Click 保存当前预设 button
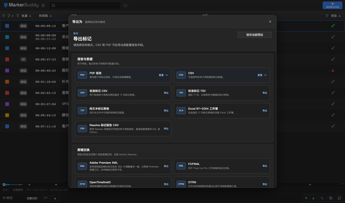Image resolution: width=345 pixels, height=203 pixels. pos(255,35)
